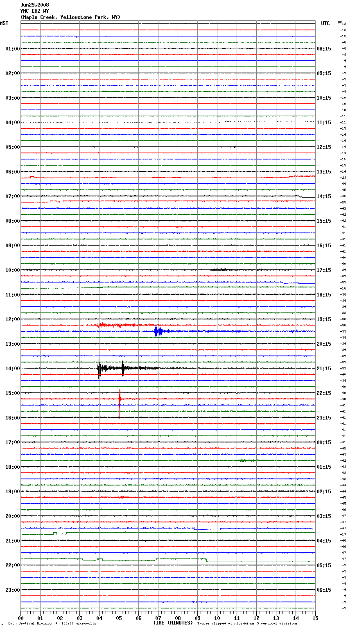This screenshot has width=348, height=629.
Task: Click the '12:15' UTC row label
Action: tap(324, 147)
